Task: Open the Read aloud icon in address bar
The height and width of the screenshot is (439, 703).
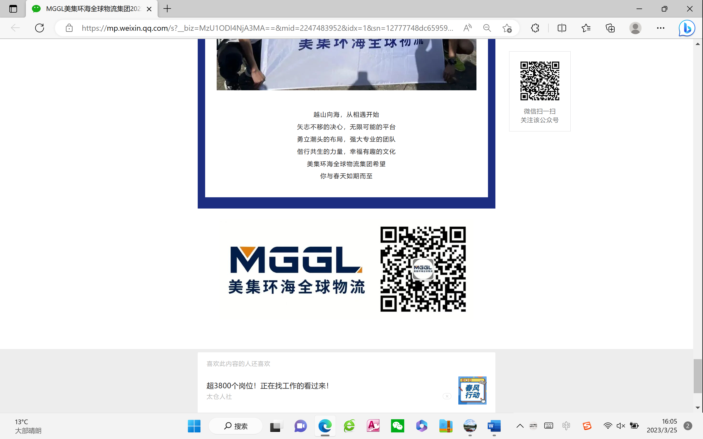Action: [467, 28]
